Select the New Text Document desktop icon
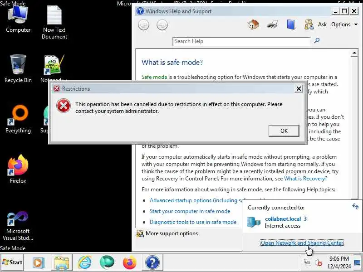The image size is (363, 272). (54, 22)
